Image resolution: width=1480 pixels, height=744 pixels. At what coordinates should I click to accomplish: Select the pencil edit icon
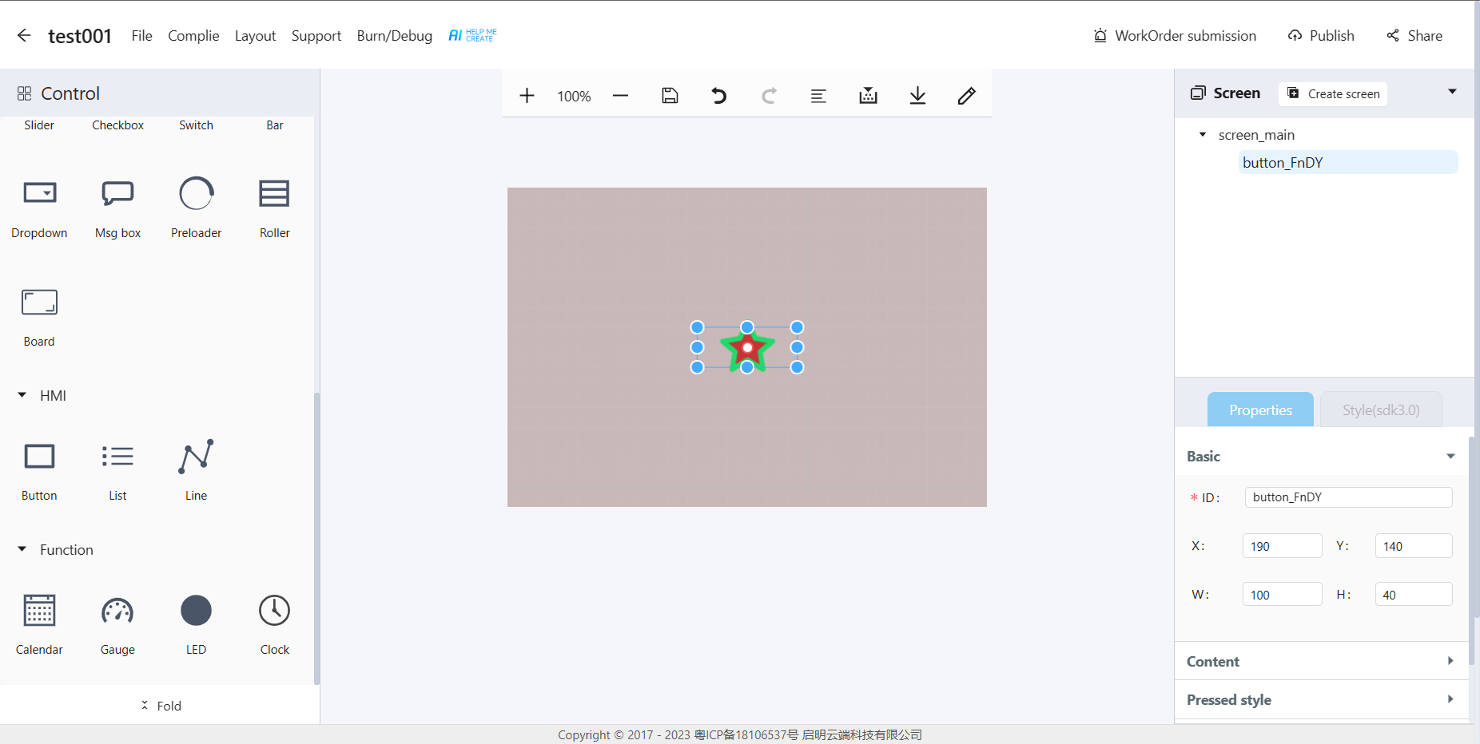tap(967, 96)
